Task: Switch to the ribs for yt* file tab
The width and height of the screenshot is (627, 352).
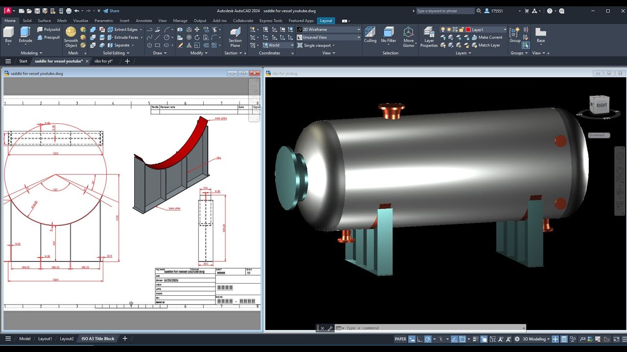Action: coord(103,61)
